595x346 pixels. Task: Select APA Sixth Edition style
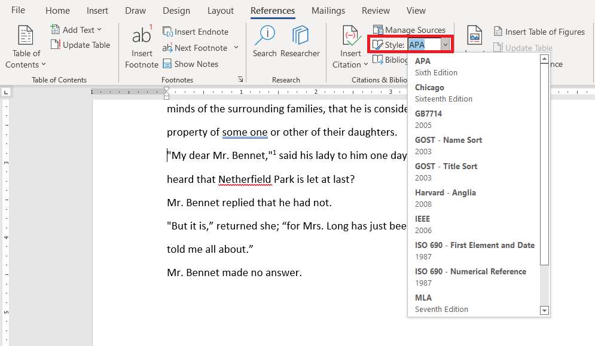point(474,66)
